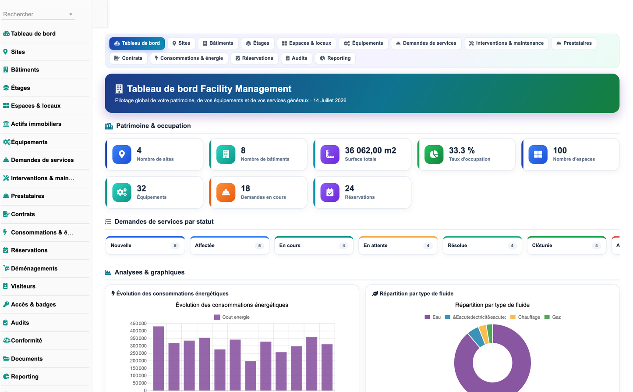Click the Demandes de services bell icon in sidebar
The width and height of the screenshot is (633, 392).
tap(6, 160)
